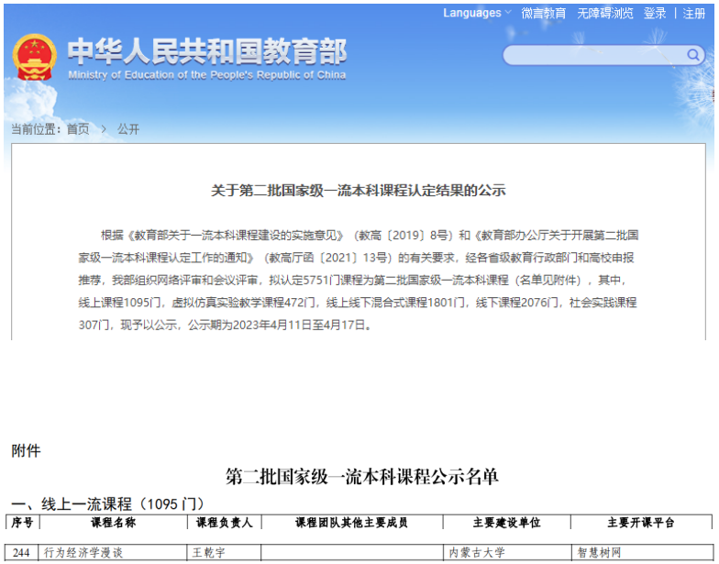Select the 行为经济学漫谈 course cell

83,552
